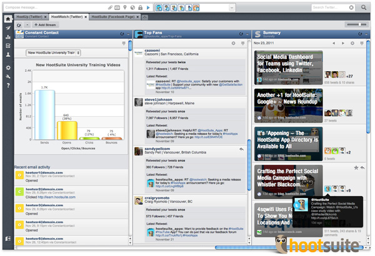Toggle the sixth orange profile avatar in picker
The height and width of the screenshot is (256, 375).
(196, 7)
